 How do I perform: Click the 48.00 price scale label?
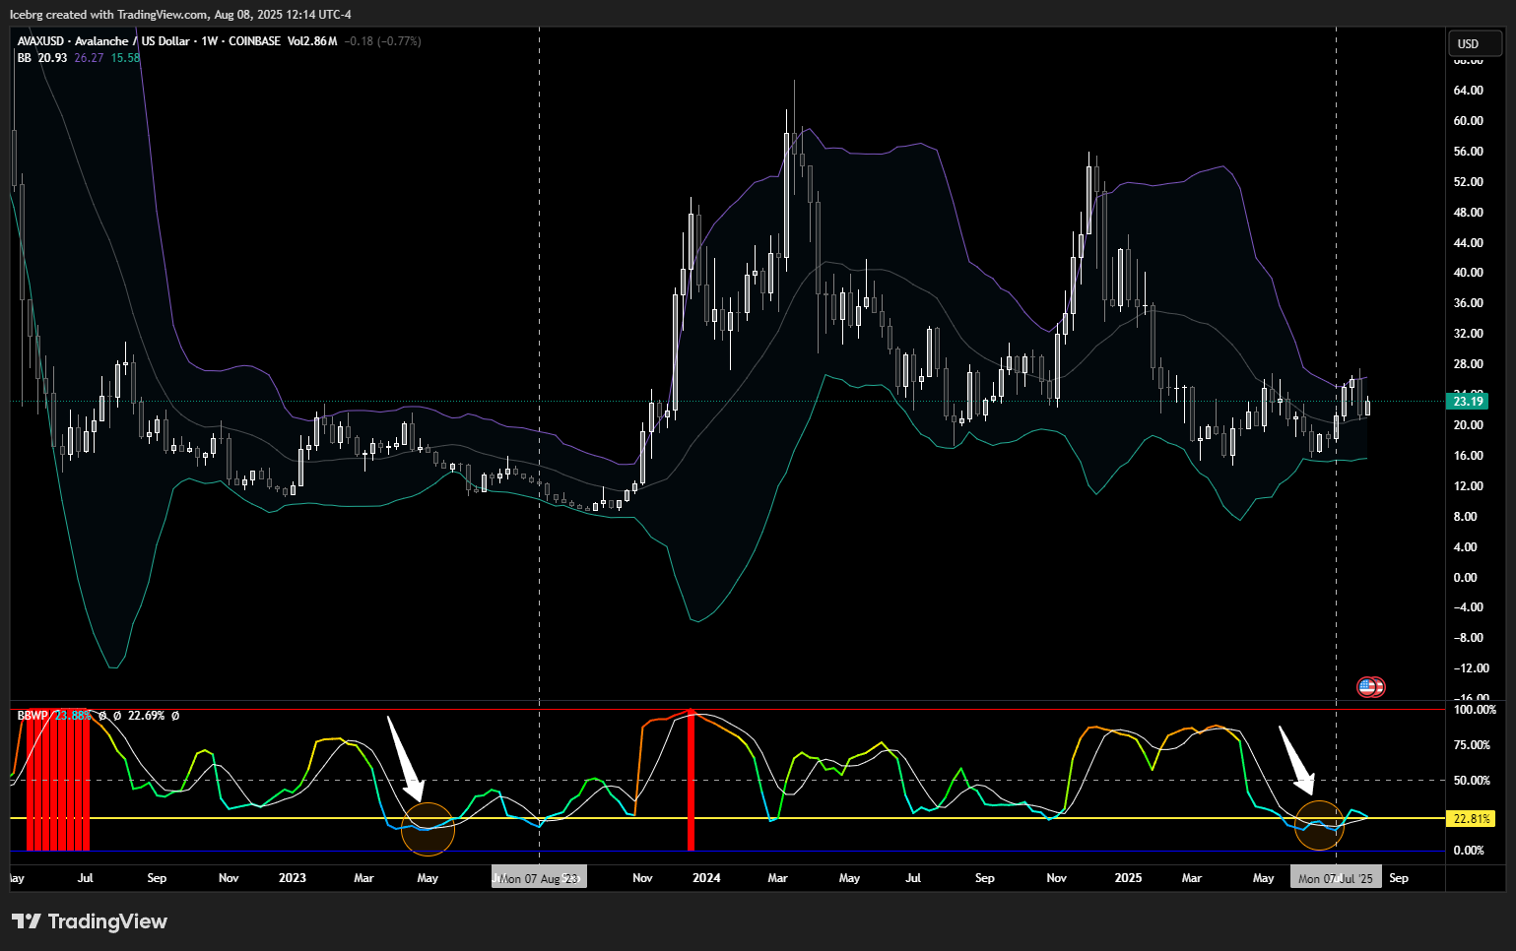coord(1468,213)
